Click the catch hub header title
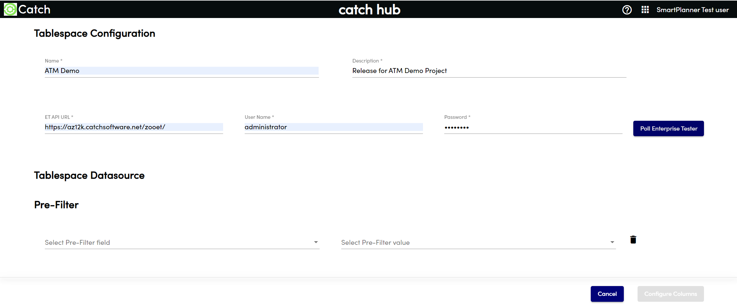Viewport: 737px width, 307px height. [369, 10]
